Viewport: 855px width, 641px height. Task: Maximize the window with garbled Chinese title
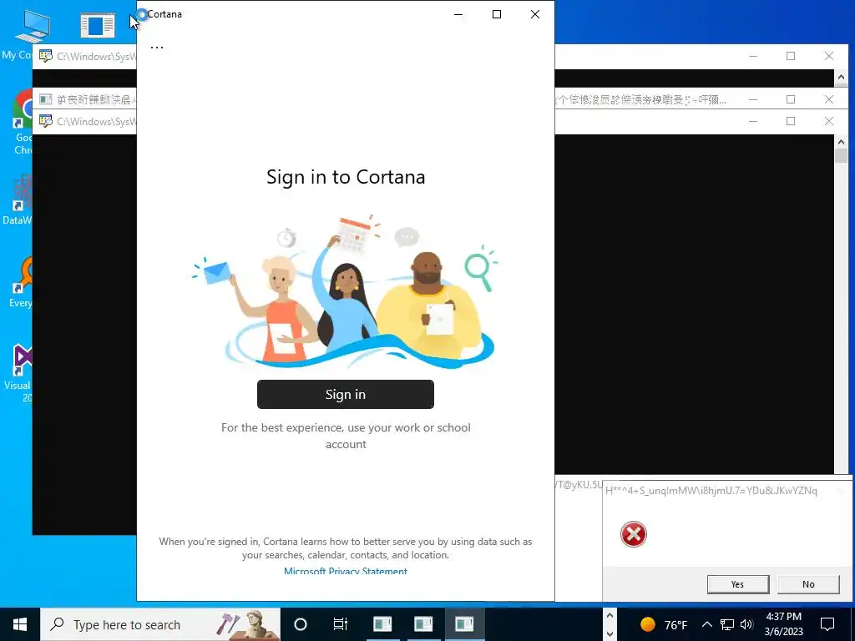[x=791, y=99]
